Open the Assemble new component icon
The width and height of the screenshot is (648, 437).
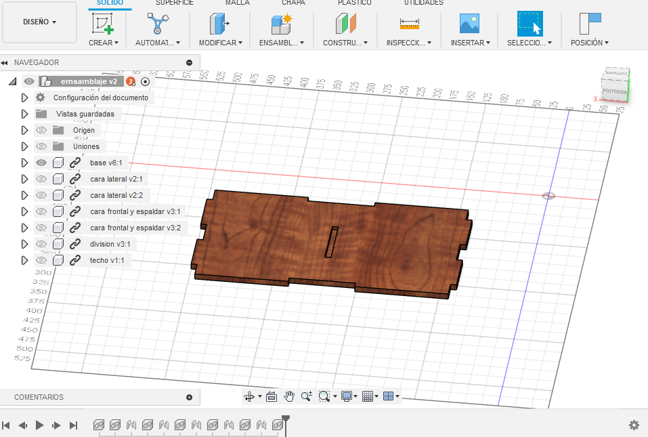click(x=281, y=24)
